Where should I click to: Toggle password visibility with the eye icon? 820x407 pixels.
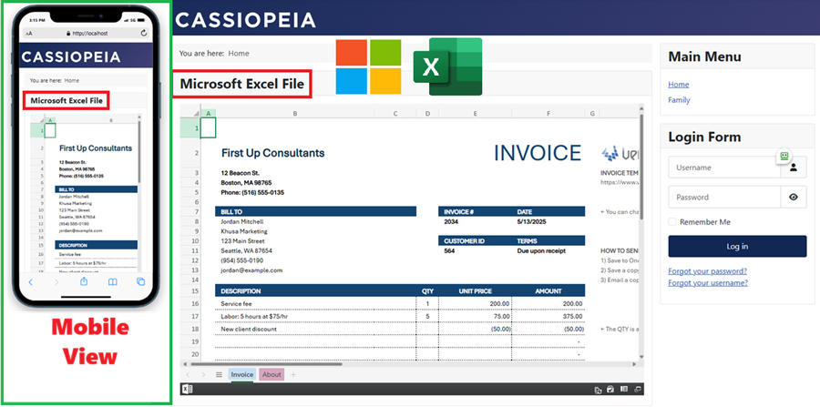794,197
